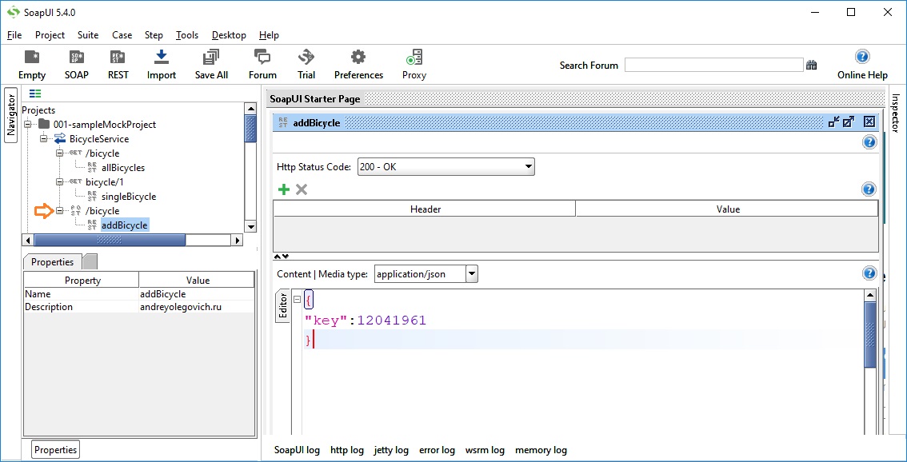Switch to the Properties tab
The width and height of the screenshot is (907, 462).
[x=53, y=262]
